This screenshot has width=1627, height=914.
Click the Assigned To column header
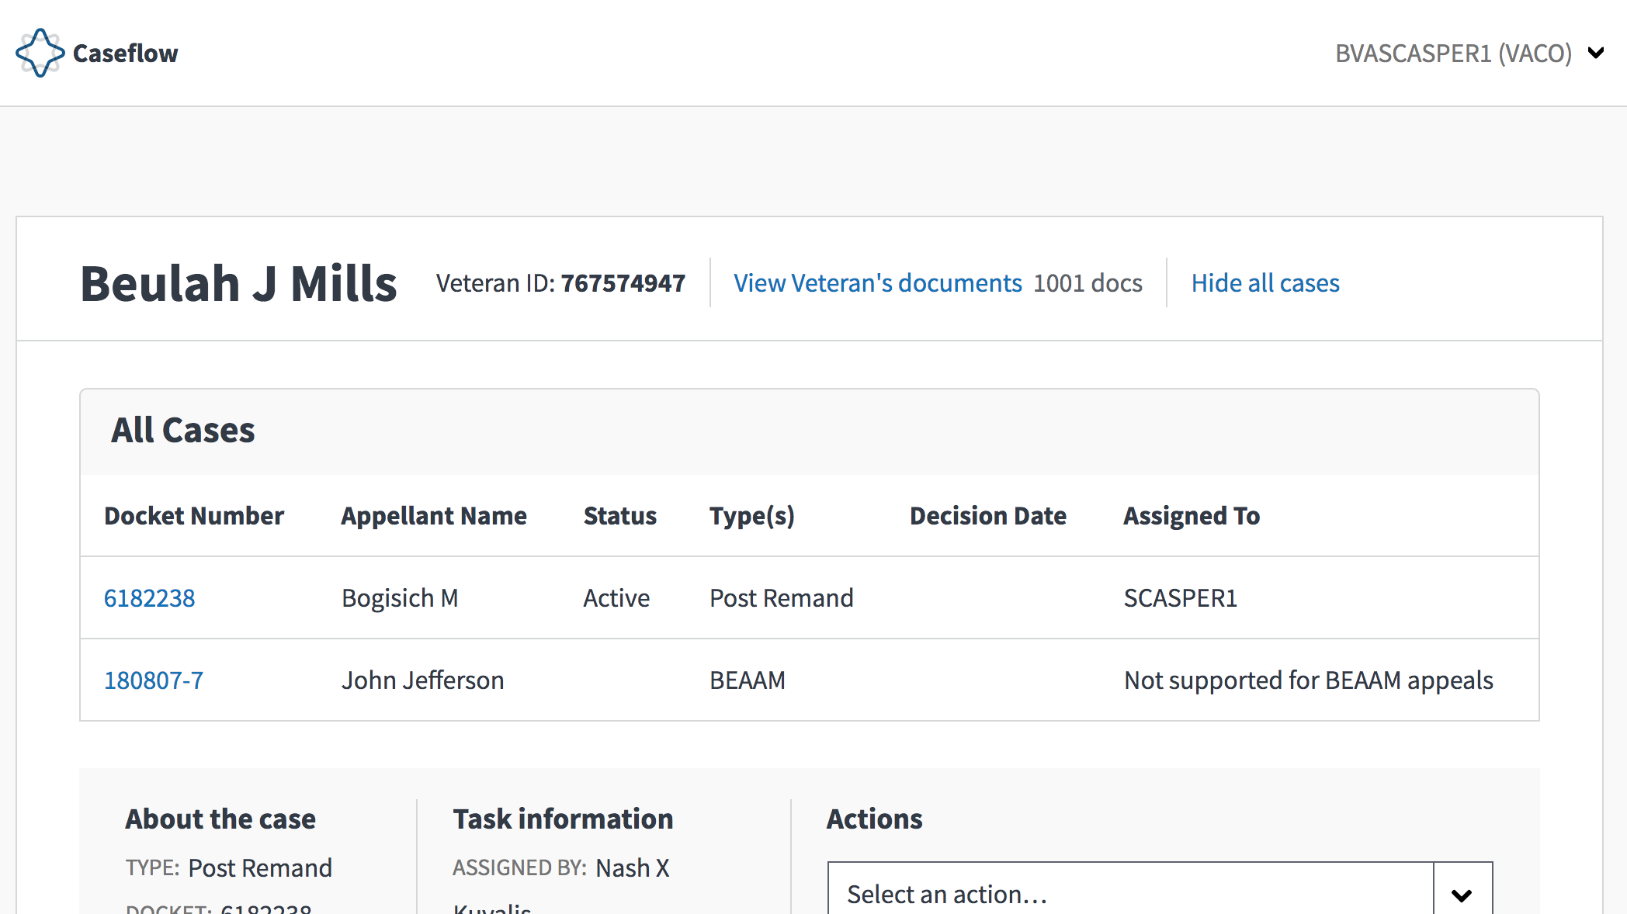1192,515
